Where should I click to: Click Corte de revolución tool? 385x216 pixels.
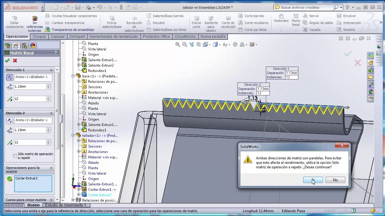[x=228, y=22]
